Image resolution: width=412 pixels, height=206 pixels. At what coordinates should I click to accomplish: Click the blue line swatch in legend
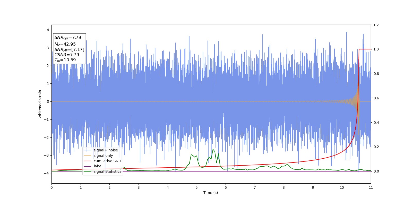pos(88,150)
